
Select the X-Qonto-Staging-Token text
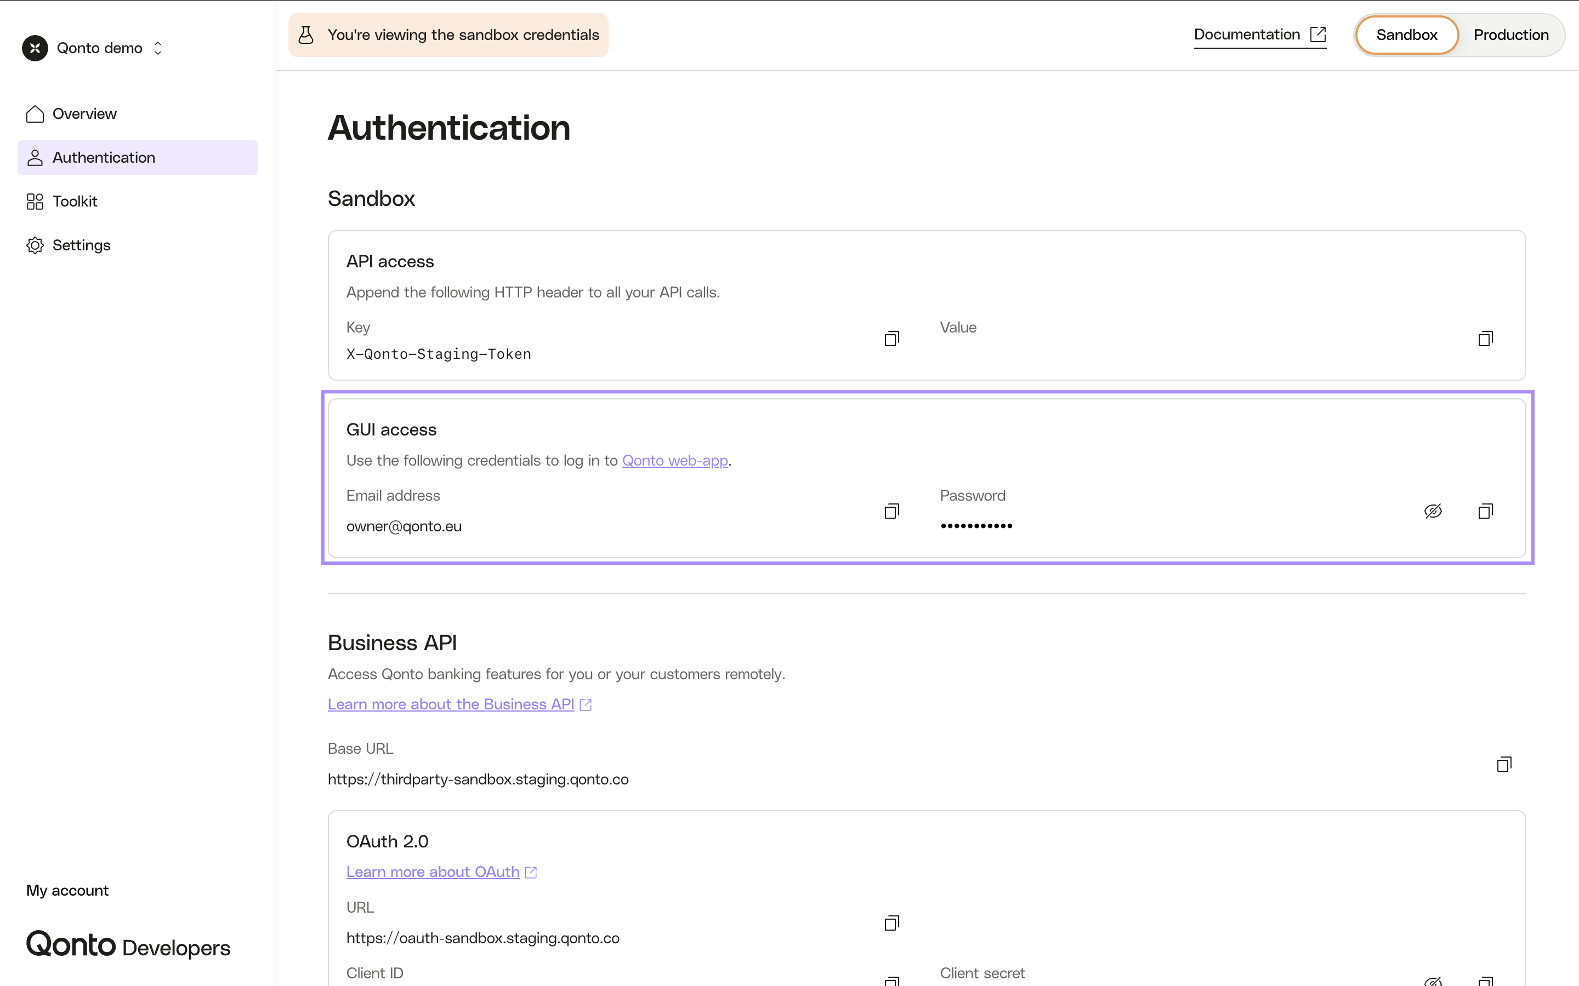point(439,354)
